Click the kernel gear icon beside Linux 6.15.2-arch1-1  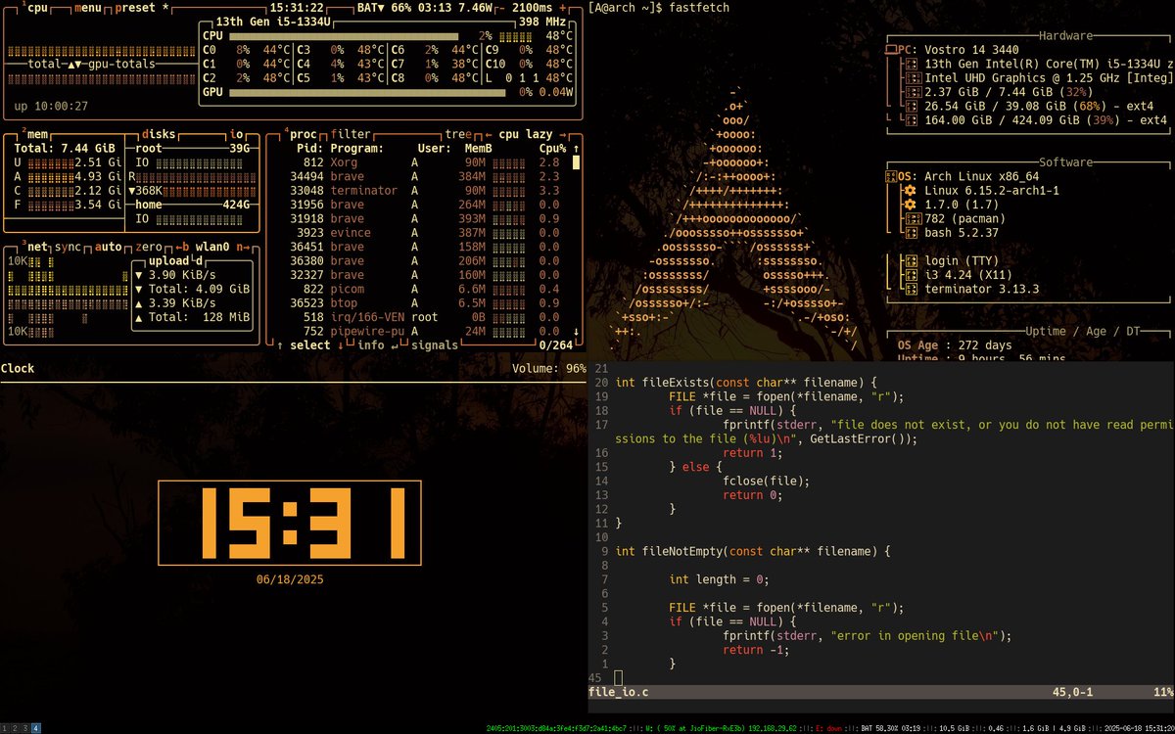coord(909,190)
